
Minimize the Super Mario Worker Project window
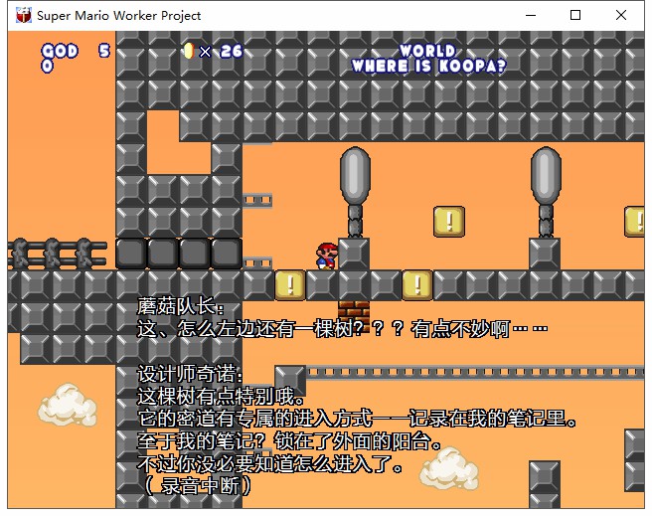coord(530,15)
